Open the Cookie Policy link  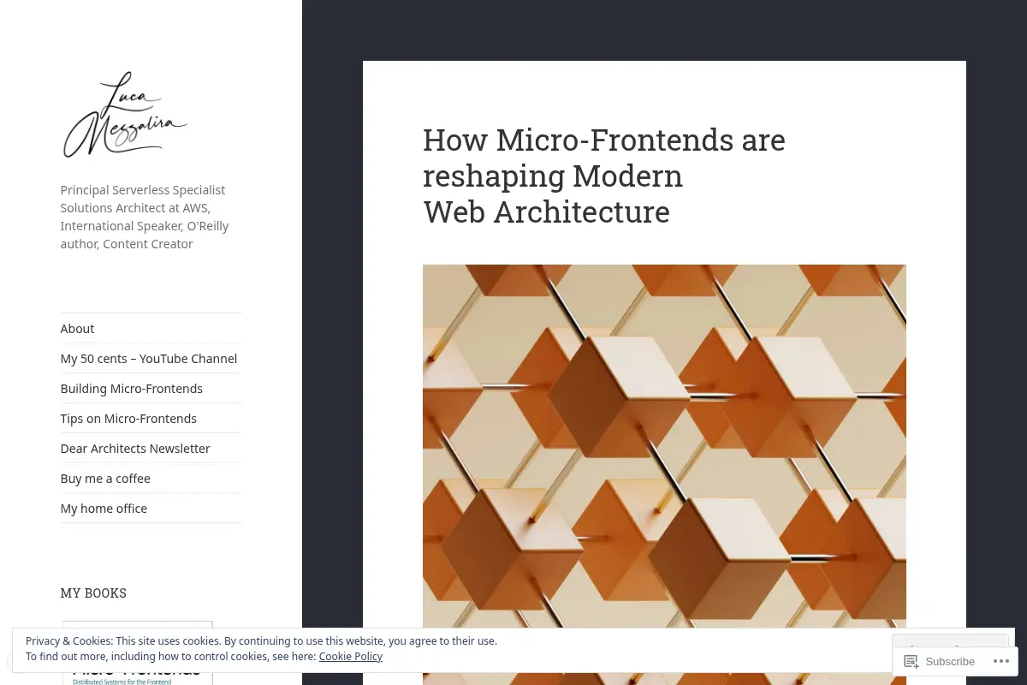point(351,657)
